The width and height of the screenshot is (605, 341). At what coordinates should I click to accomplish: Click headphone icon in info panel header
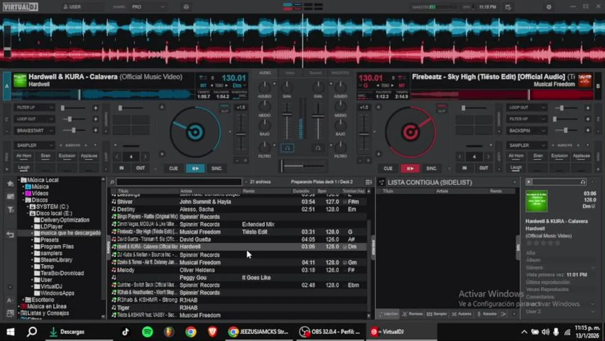(x=583, y=182)
